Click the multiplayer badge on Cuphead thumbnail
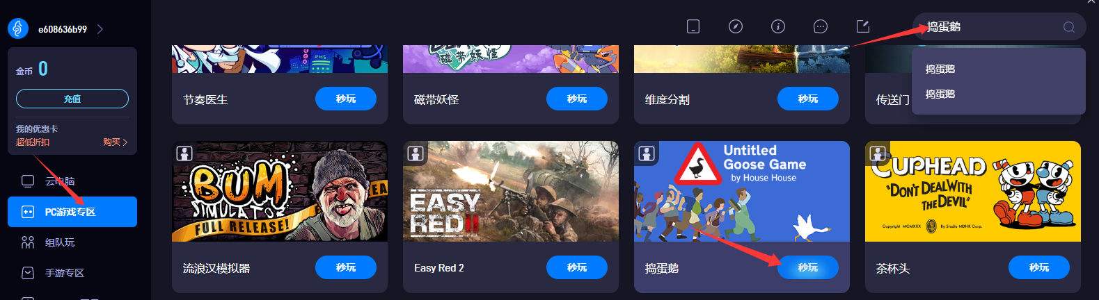The image size is (1099, 300). [878, 153]
